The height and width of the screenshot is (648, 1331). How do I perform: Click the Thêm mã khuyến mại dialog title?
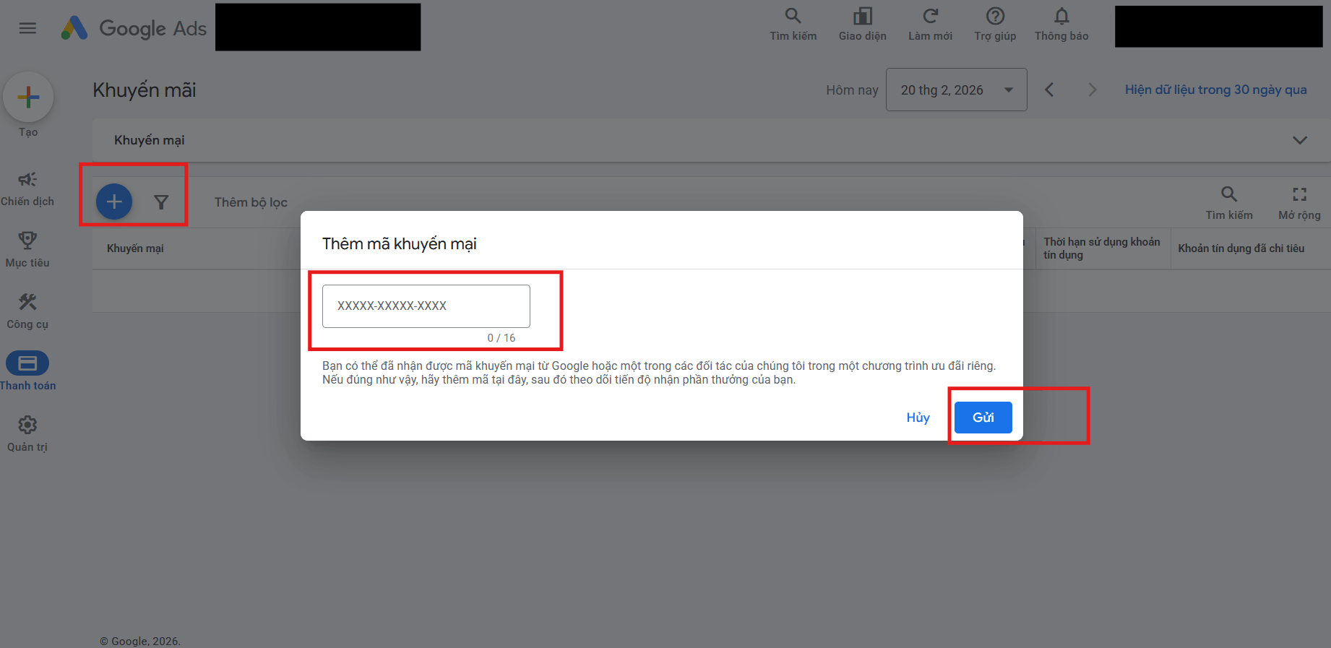click(400, 244)
